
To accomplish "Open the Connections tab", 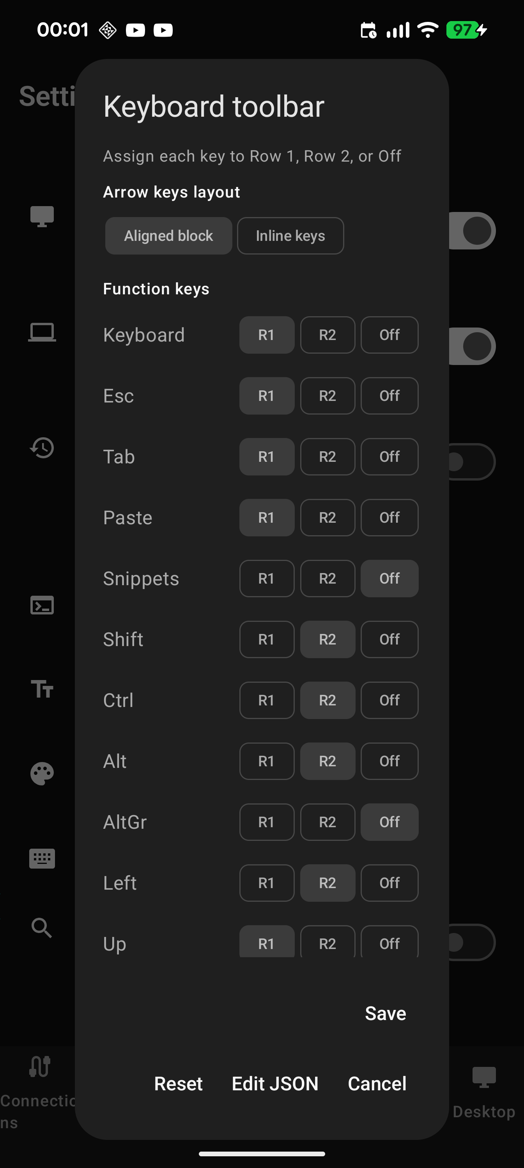I will point(39,1088).
